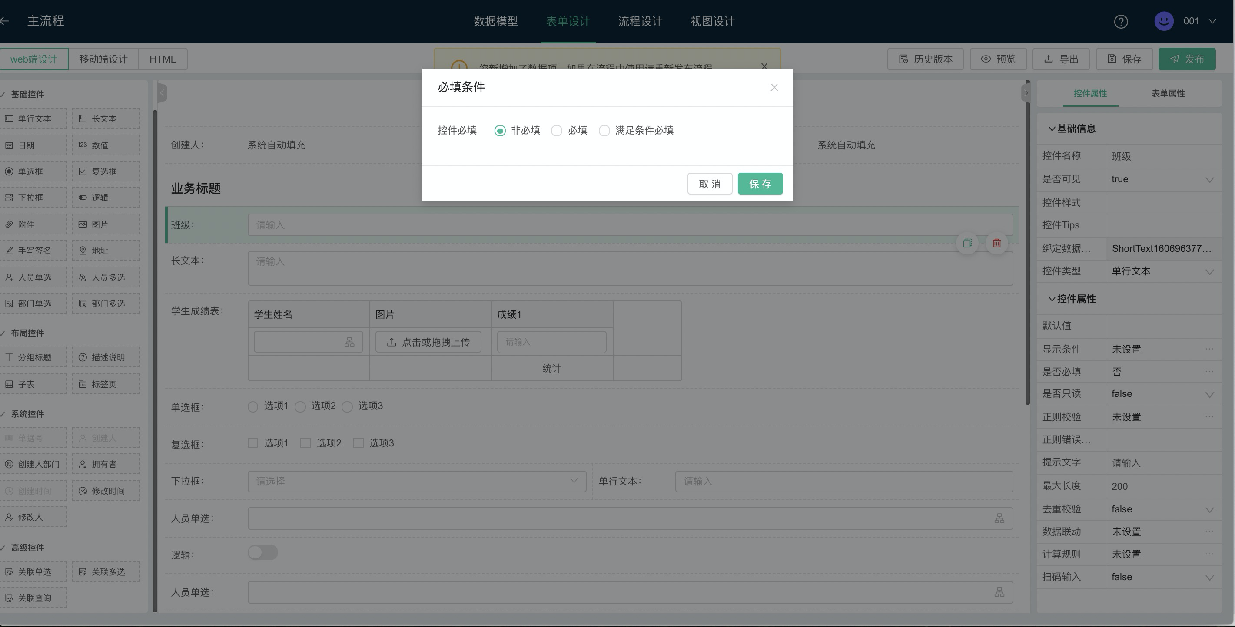Open the 001 user menu chevron

(1212, 22)
